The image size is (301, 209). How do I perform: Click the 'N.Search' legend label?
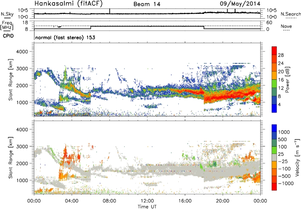(x=290, y=14)
